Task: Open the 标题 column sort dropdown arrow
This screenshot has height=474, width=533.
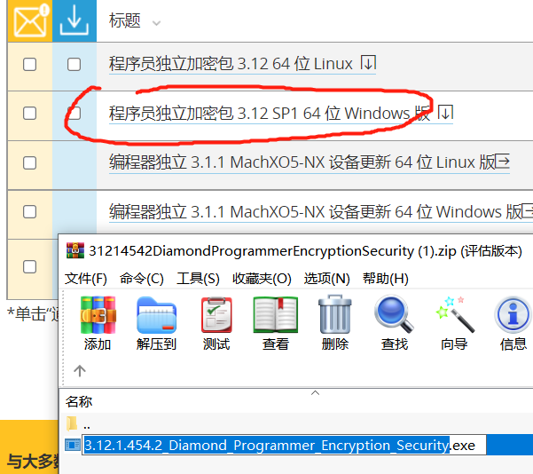Action: 156,23
